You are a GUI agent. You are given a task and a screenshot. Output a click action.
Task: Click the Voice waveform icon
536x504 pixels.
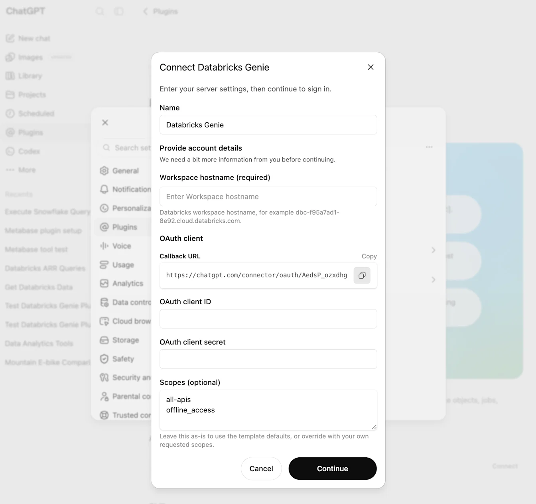(x=104, y=246)
